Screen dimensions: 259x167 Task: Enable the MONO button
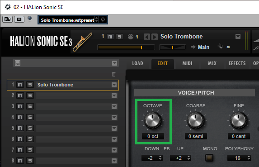(x=209, y=158)
